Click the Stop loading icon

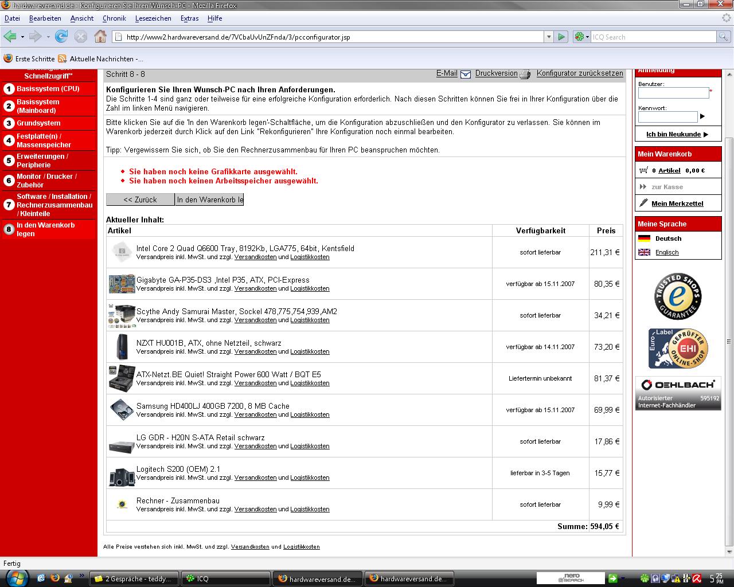click(81, 37)
